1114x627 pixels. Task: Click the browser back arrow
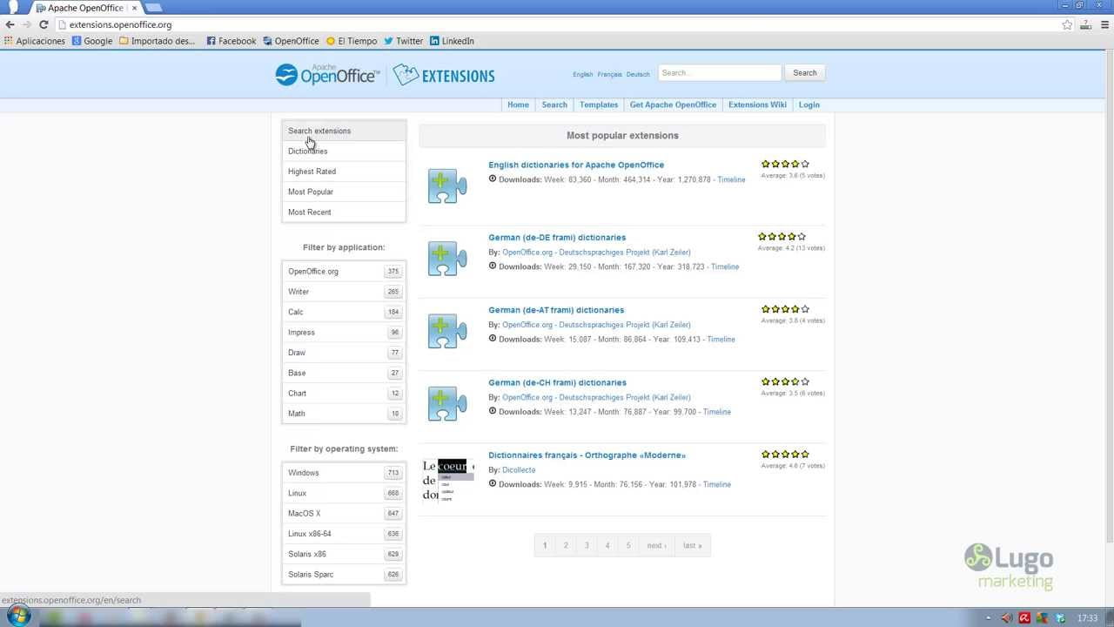(10, 24)
